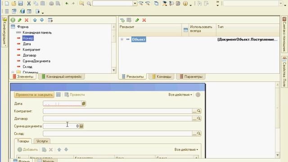Open the calendar picker of the Дата field

pyautogui.click(x=84, y=103)
